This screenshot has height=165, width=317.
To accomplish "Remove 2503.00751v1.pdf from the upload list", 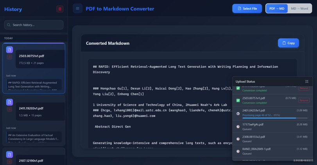I will 304,100.
